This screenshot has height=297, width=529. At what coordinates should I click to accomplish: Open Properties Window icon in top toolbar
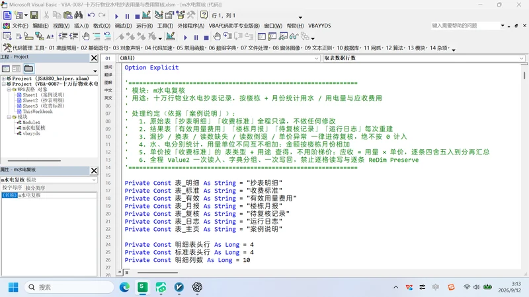169,15
